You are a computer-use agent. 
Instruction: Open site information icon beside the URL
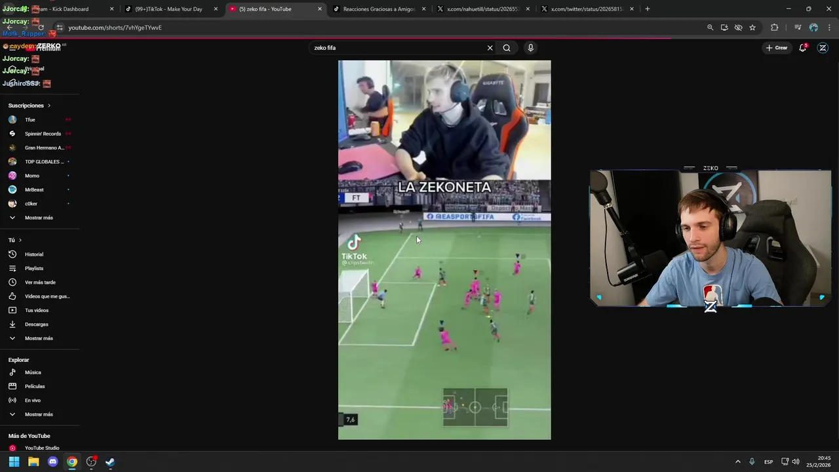59,28
